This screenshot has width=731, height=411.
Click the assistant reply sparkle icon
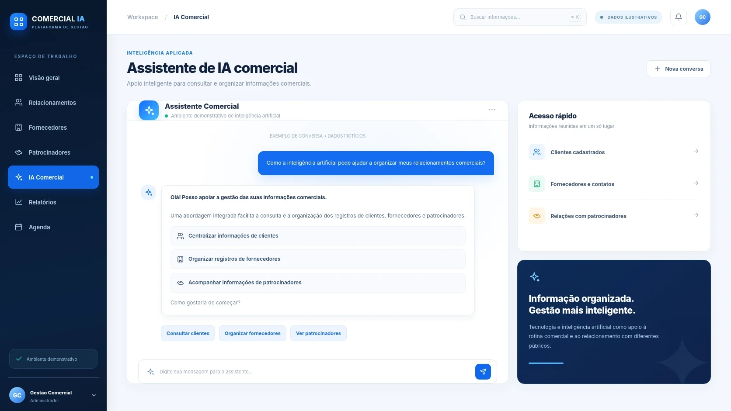click(x=149, y=192)
